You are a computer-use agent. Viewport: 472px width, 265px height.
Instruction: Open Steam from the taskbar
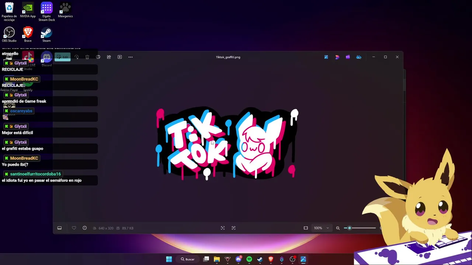coord(260,259)
